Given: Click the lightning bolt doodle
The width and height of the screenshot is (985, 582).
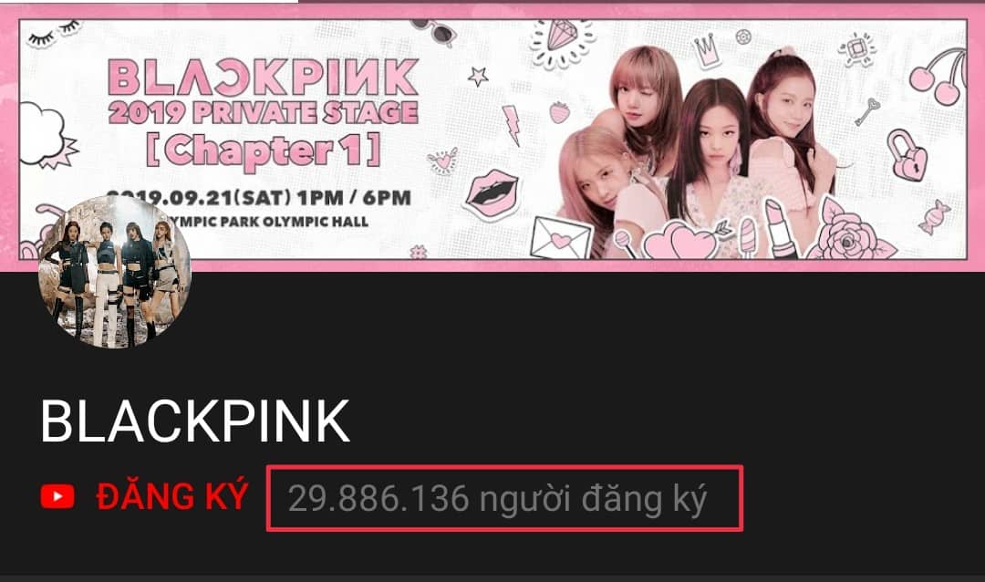Looking at the screenshot, I should (x=512, y=126).
